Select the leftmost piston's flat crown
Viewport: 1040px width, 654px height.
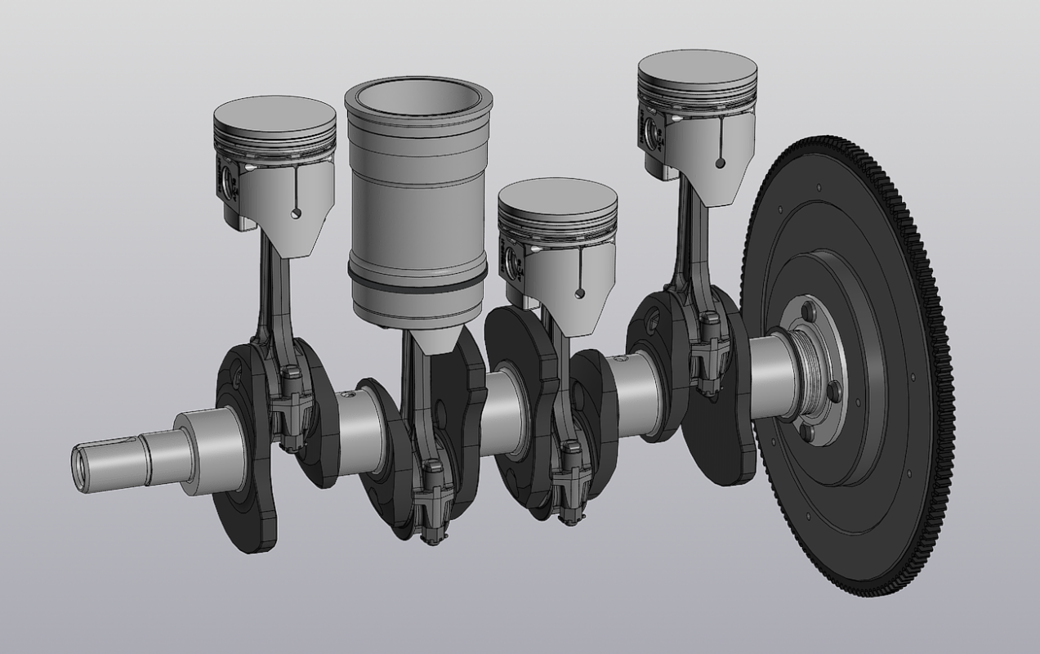coord(275,113)
